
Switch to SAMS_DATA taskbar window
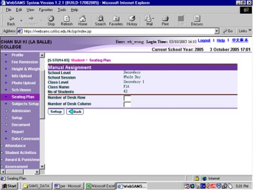[x=37, y=186]
